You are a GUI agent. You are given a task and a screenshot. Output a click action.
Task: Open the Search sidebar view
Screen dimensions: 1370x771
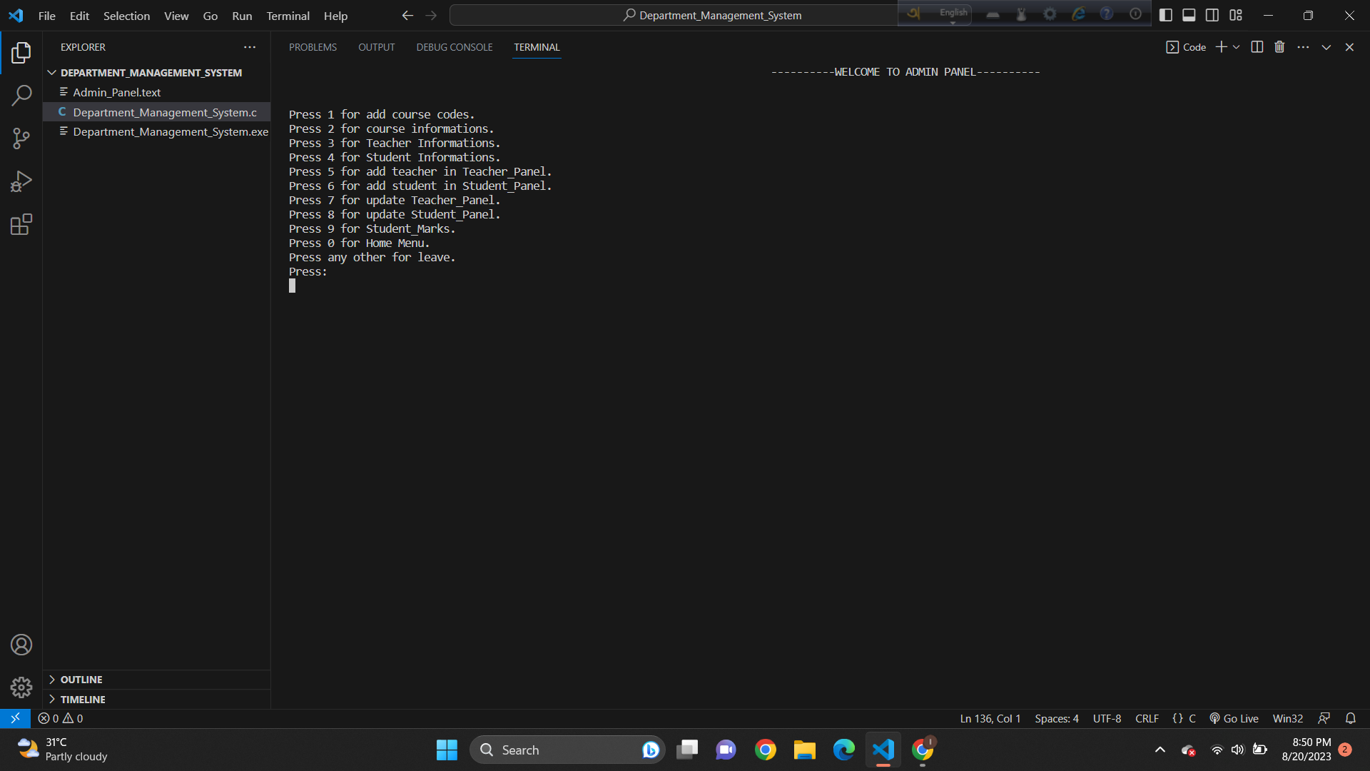21,95
